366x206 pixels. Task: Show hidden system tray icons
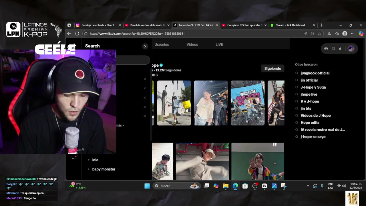click(308, 186)
